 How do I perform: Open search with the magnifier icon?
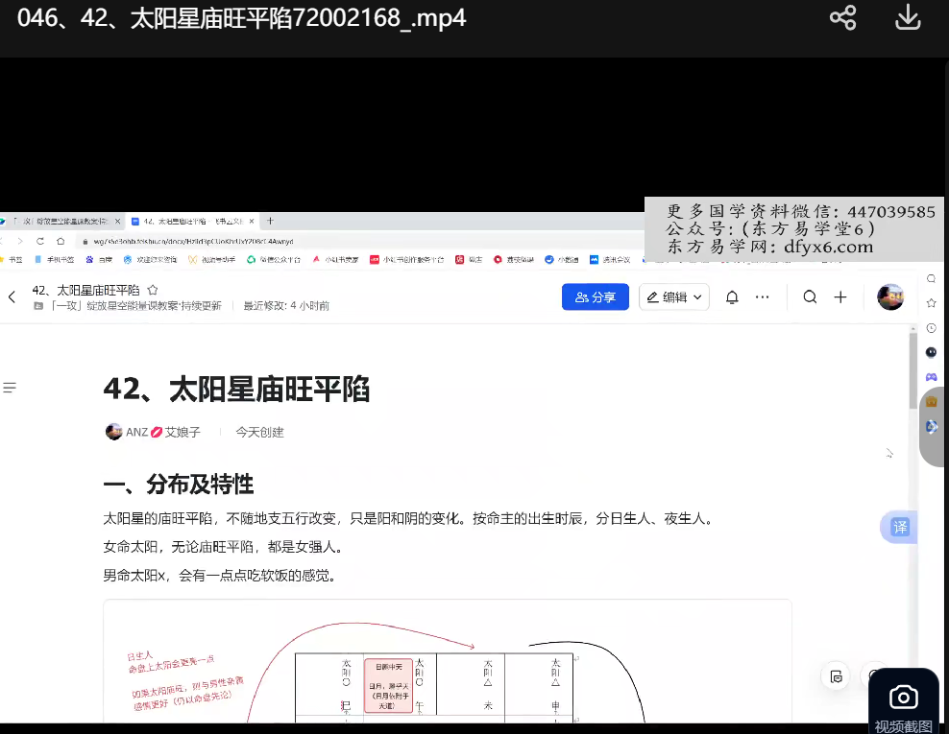(x=810, y=297)
